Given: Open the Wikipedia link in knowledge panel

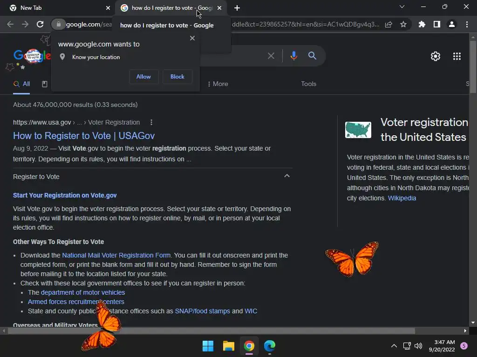Looking at the screenshot, I should [x=402, y=198].
